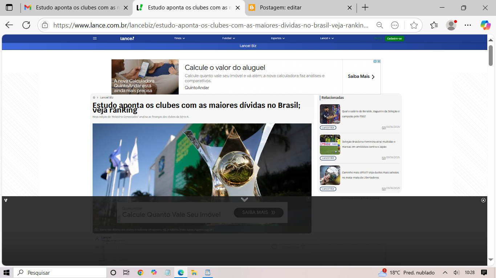The image size is (496, 278).
Task: Open Copilot in Edge sidebar
Action: (x=485, y=25)
